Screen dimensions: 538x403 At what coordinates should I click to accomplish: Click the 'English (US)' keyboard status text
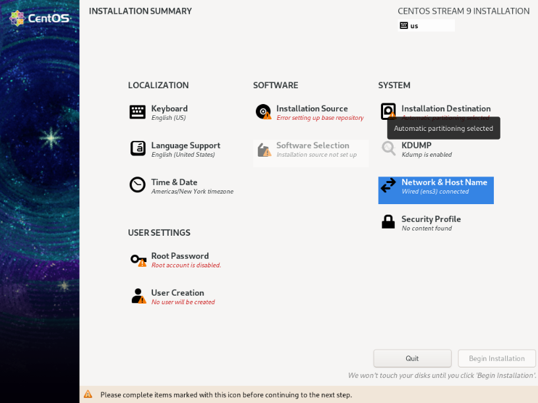click(x=169, y=118)
